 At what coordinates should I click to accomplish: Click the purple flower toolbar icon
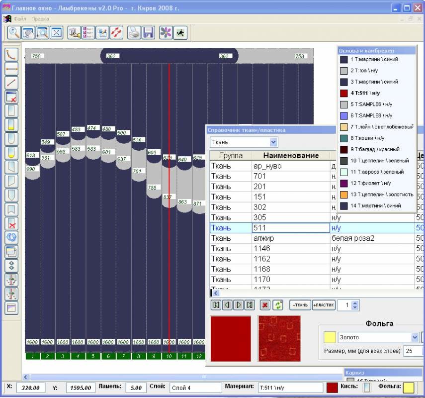tap(165, 33)
